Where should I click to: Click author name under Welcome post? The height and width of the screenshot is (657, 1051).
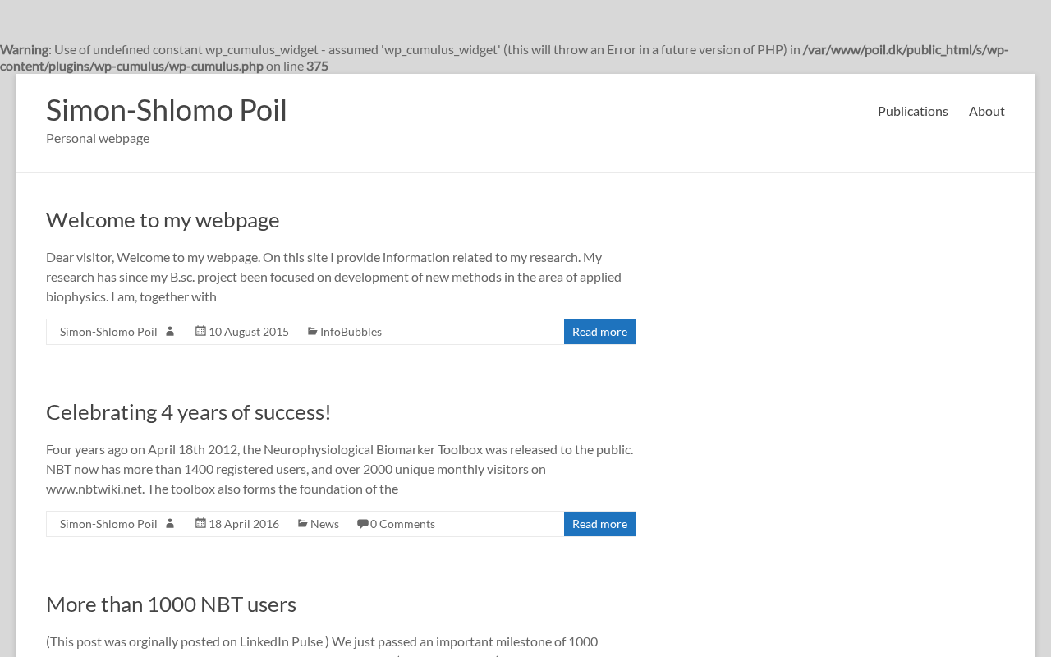pos(108,332)
